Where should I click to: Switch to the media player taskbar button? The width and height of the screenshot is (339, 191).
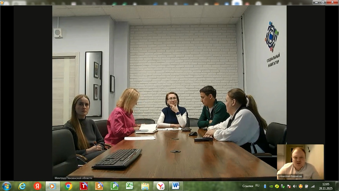click(x=52, y=186)
